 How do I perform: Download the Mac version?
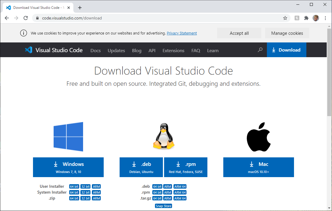point(258,167)
